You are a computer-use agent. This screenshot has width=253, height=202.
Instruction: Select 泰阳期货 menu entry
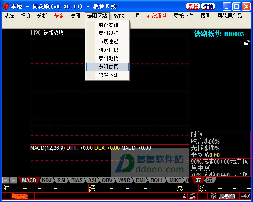107,58
